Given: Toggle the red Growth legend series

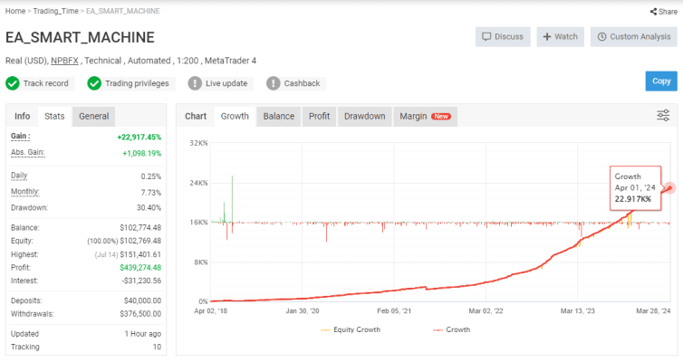Looking at the screenshot, I should pyautogui.click(x=451, y=330).
